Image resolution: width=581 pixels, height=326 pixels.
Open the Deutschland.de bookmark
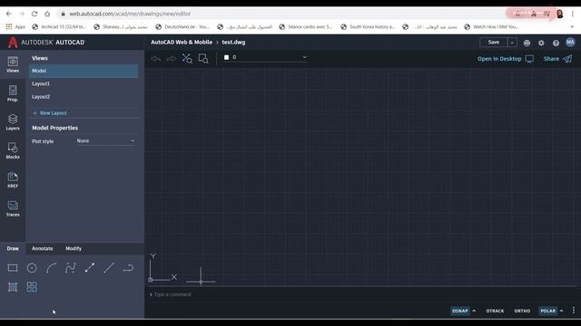pos(182,26)
